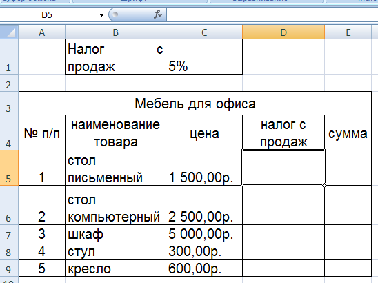The image size is (378, 283).
Task: Click the 'наименование товара' header cell
Action: pos(115,133)
